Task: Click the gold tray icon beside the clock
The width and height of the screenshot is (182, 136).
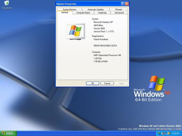Action: (x=169, y=133)
